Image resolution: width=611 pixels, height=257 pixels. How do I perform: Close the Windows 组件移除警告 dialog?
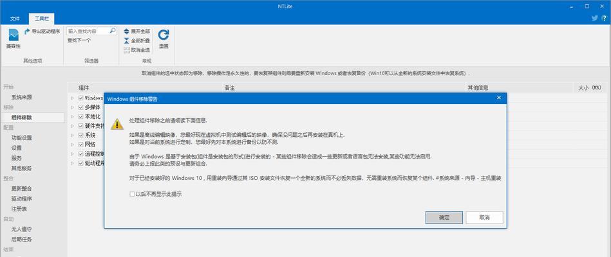tap(499, 98)
